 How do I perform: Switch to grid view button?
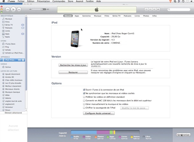coord(154,9)
